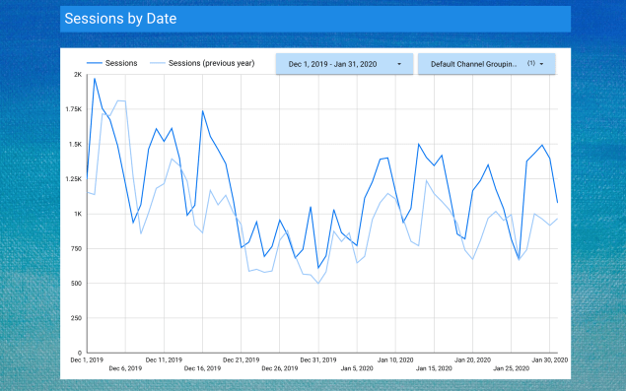The image size is (626, 391).
Task: Click the 1.25K y-axis label
Action: pos(74,179)
